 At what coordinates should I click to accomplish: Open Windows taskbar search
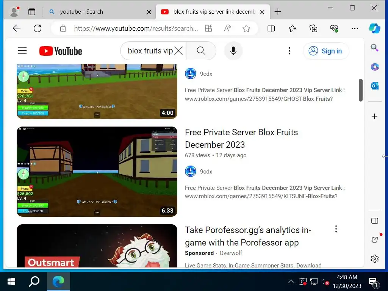coord(34,282)
